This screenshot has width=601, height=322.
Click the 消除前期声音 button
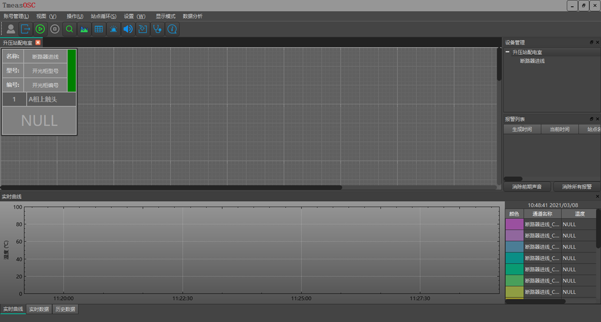pyautogui.click(x=527, y=187)
